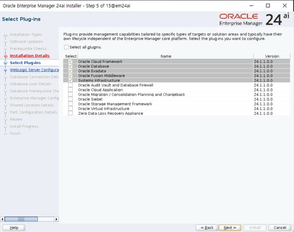This screenshot has height=232, width=294.
Task: Click version 24.1.1.0.0 of Oracle Siebel
Action: click(x=263, y=99)
